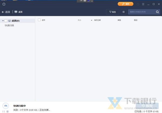Go to the home screen icon
The width and height of the screenshot is (162, 113).
coord(4,4)
